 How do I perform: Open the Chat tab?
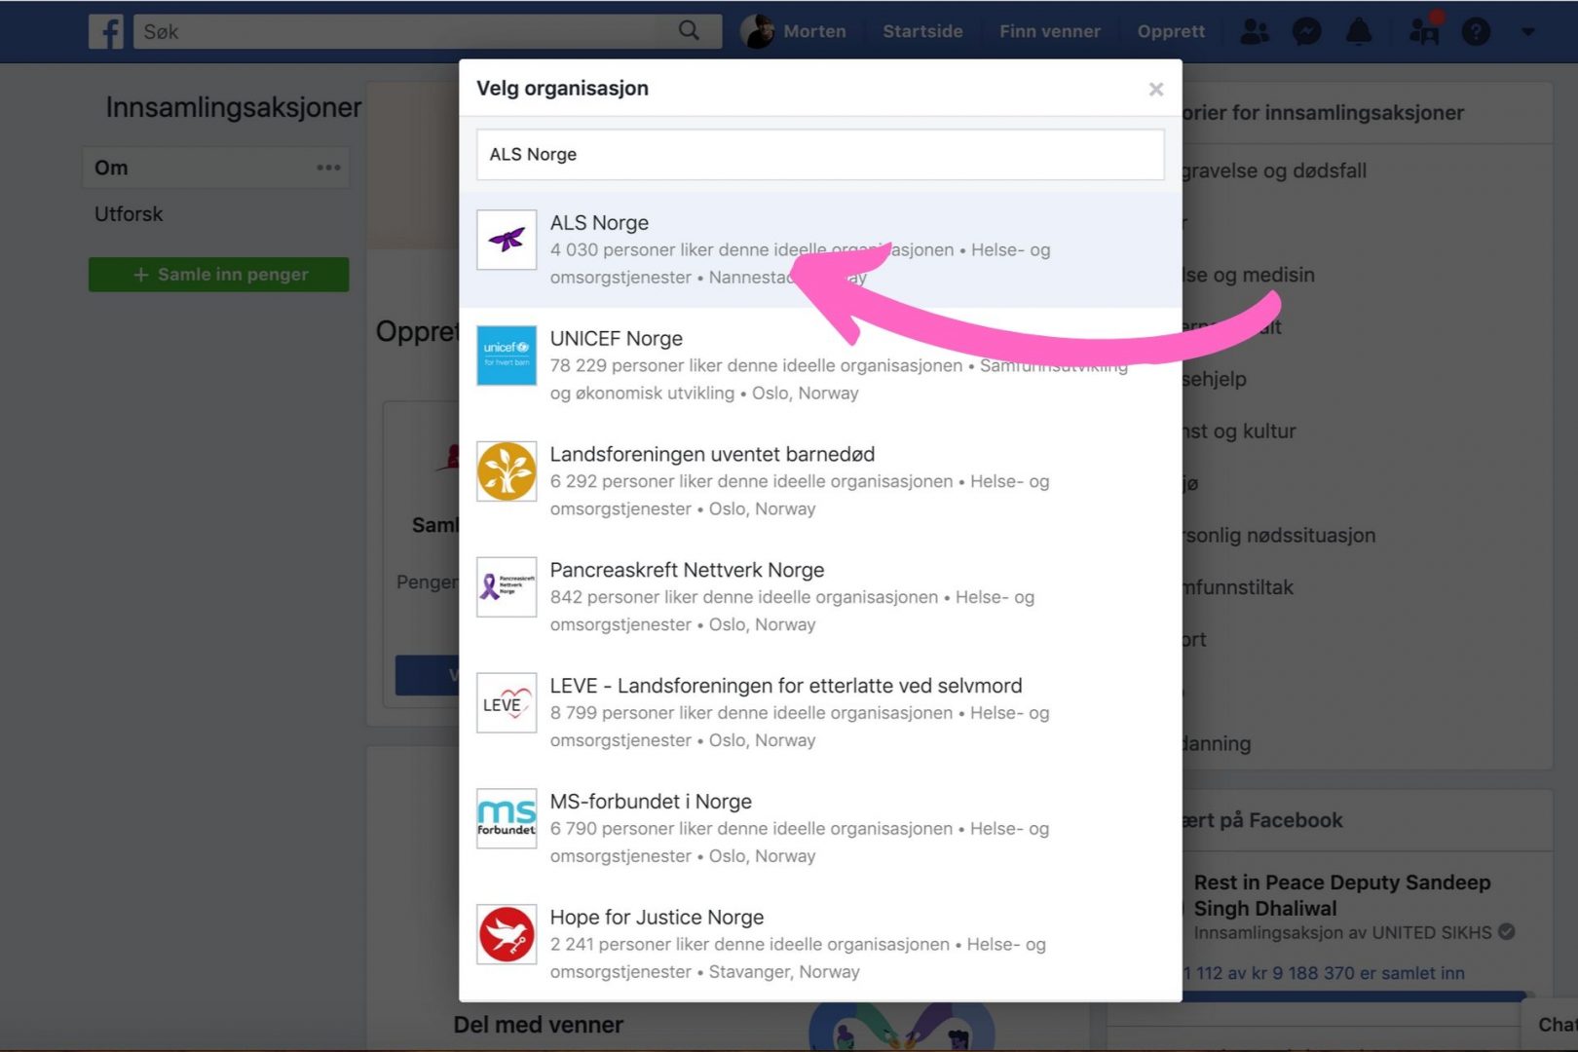[x=1556, y=1025]
